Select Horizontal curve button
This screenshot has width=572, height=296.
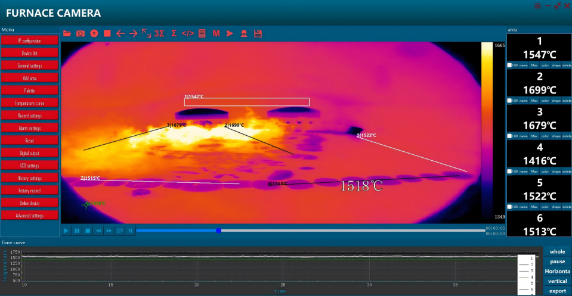tap(557, 271)
